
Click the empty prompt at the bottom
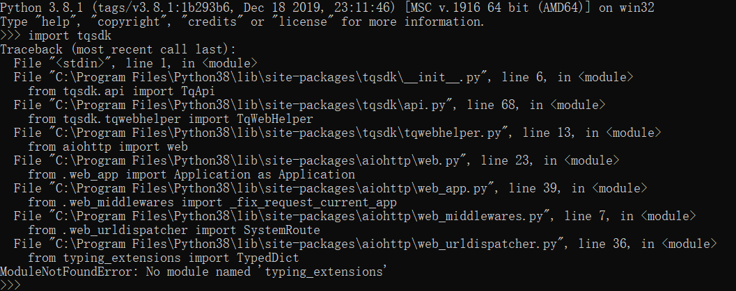(x=10, y=285)
